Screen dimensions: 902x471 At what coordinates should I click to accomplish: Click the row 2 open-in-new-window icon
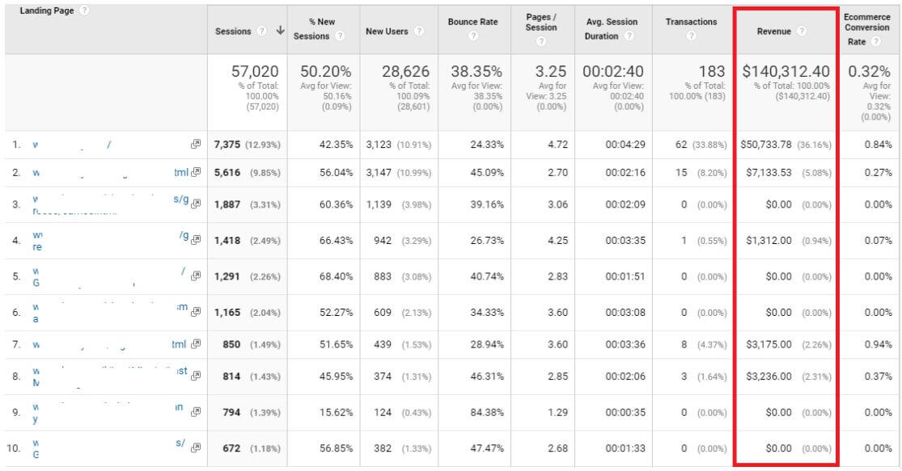[194, 172]
